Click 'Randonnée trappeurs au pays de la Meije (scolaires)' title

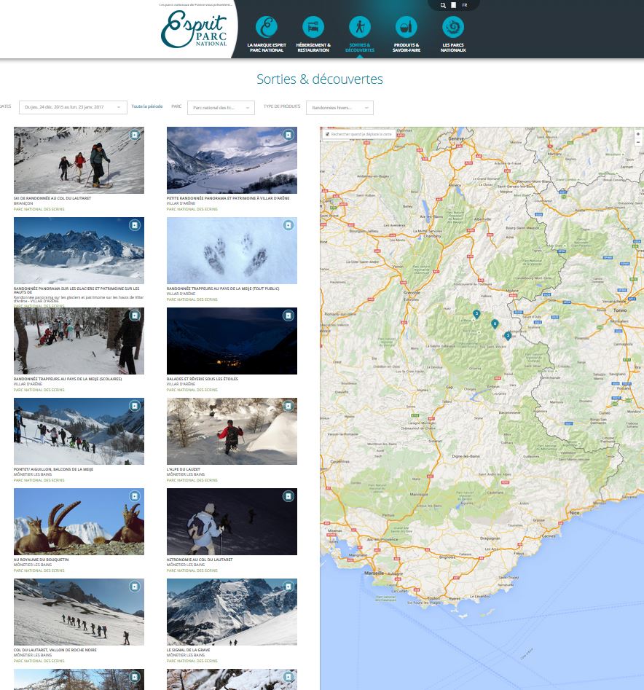tap(68, 378)
